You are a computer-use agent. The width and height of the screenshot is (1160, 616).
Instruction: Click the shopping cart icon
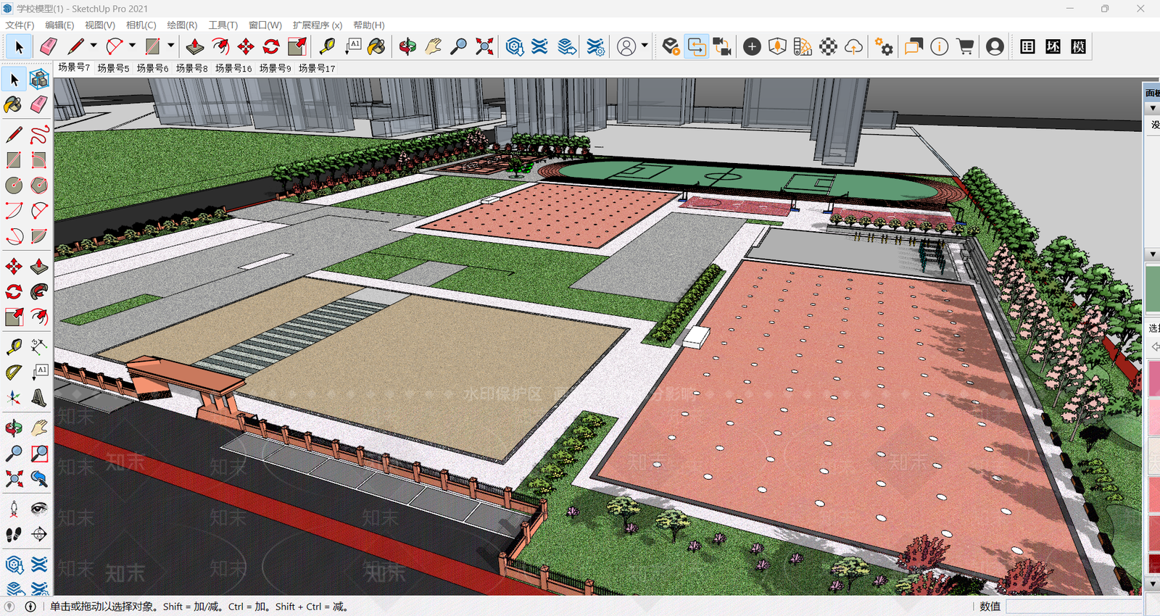coord(965,47)
